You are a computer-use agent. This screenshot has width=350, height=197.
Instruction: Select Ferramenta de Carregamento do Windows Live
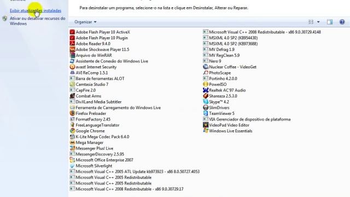115,107
